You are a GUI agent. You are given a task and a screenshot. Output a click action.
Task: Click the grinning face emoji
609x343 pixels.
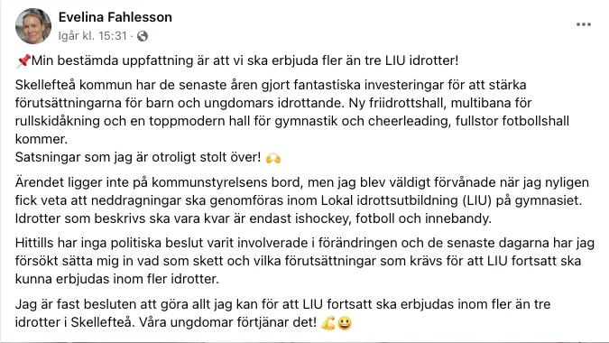344,323
